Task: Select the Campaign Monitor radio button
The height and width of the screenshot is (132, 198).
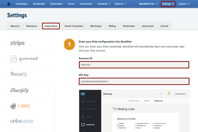Action: point(135,123)
